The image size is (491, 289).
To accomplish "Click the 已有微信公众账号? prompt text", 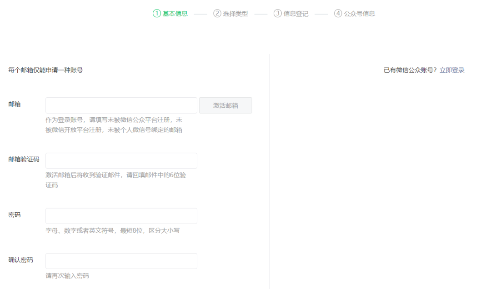I will click(x=410, y=70).
